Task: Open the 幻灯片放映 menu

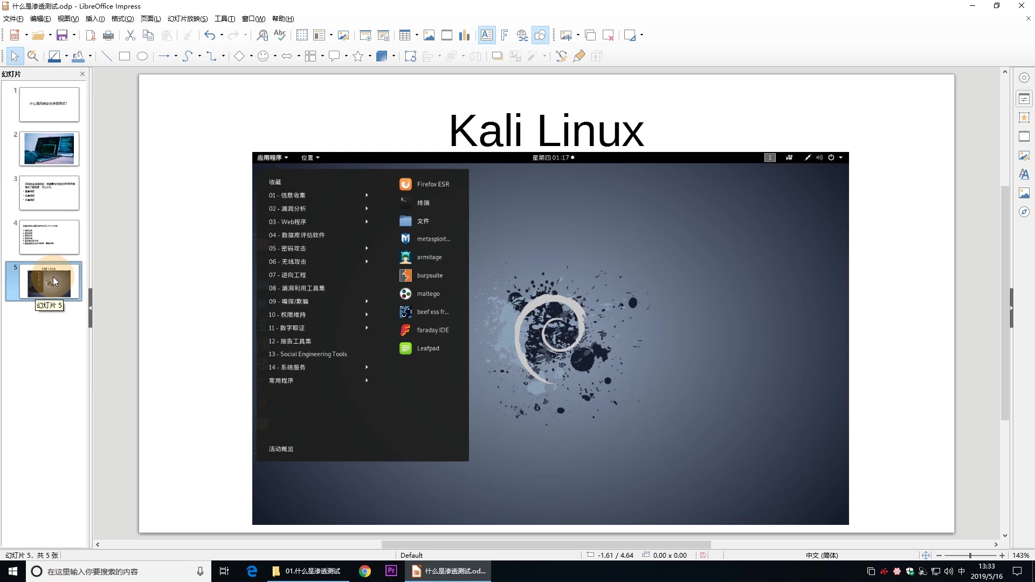Action: [x=187, y=18]
